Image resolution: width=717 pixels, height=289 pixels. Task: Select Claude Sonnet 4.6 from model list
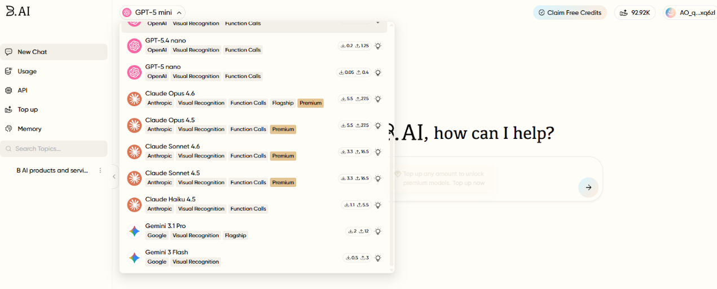click(172, 147)
